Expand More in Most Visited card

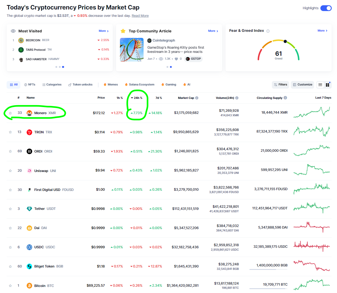coord(104,31)
